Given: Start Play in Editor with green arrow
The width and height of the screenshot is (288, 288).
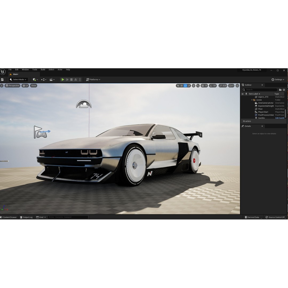Looking at the screenshot, I should click(63, 79).
